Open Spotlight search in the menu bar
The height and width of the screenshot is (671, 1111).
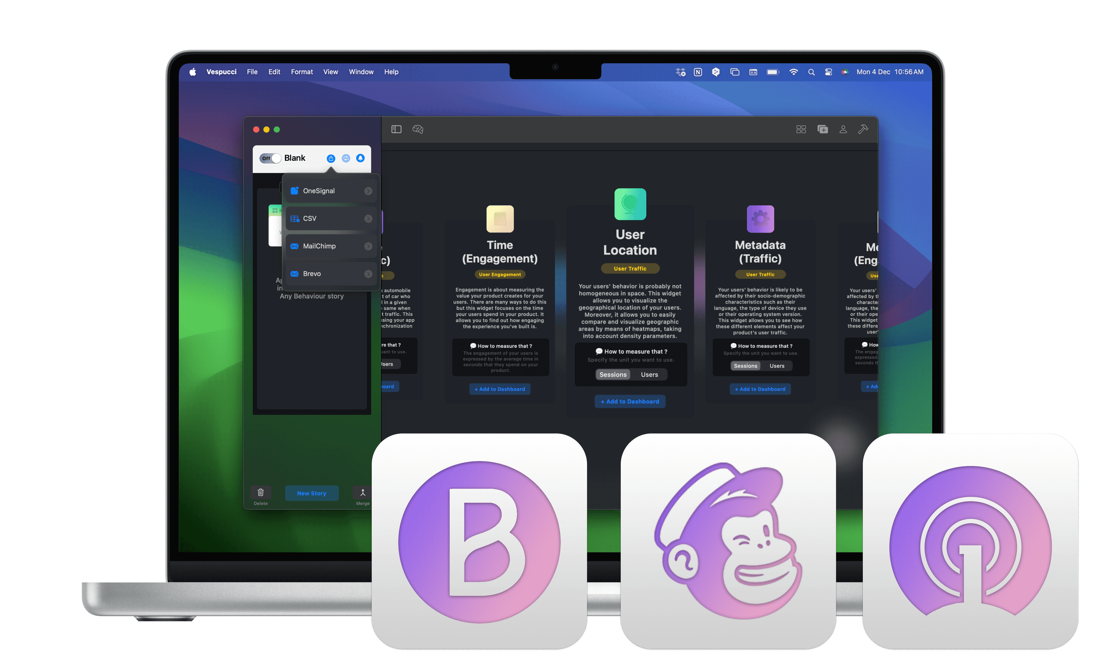pos(811,72)
